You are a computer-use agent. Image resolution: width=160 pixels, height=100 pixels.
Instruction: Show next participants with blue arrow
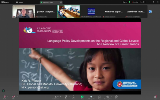click(150, 11)
